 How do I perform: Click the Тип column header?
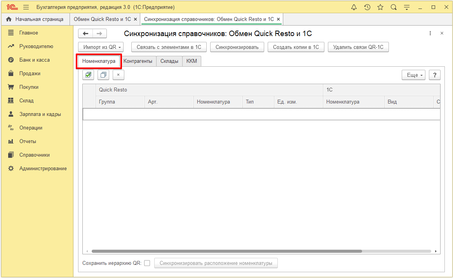pyautogui.click(x=258, y=102)
